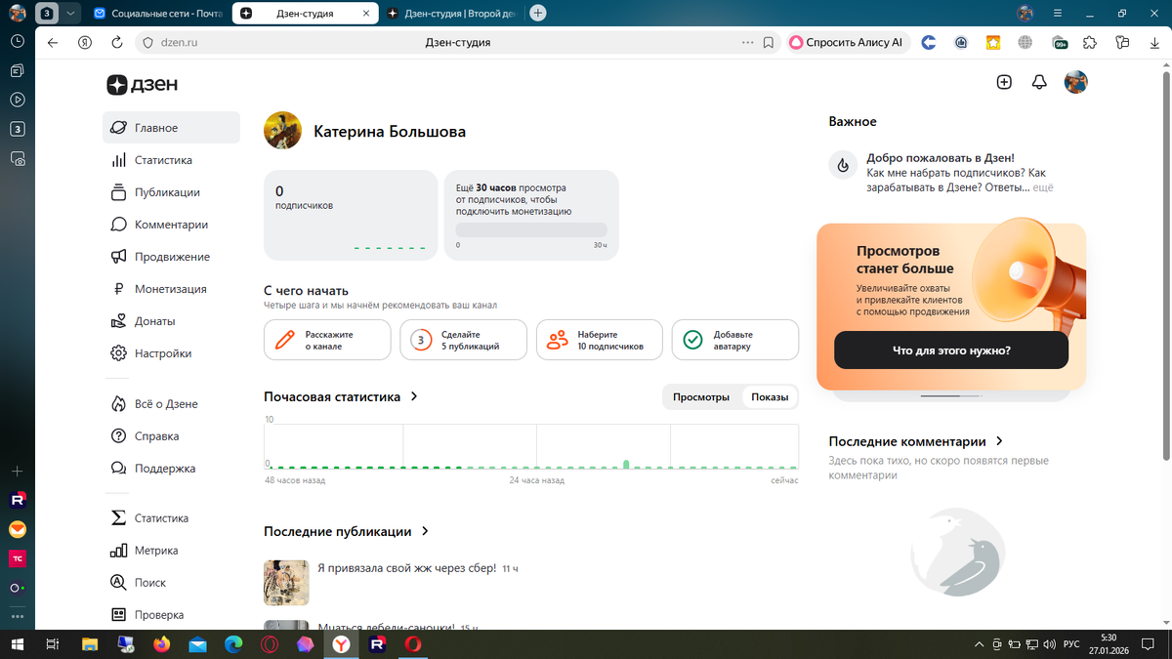
Task: Expand Последние комментарии via its arrow
Action: coord(999,441)
